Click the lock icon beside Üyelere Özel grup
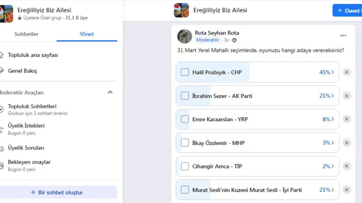This screenshot has height=203, width=362. click(x=20, y=18)
